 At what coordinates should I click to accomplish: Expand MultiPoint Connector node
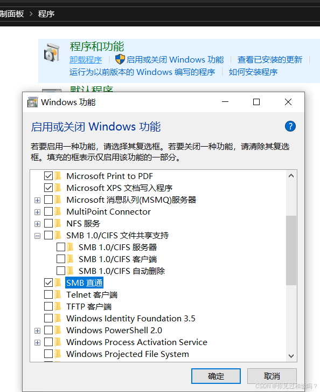[x=38, y=212]
